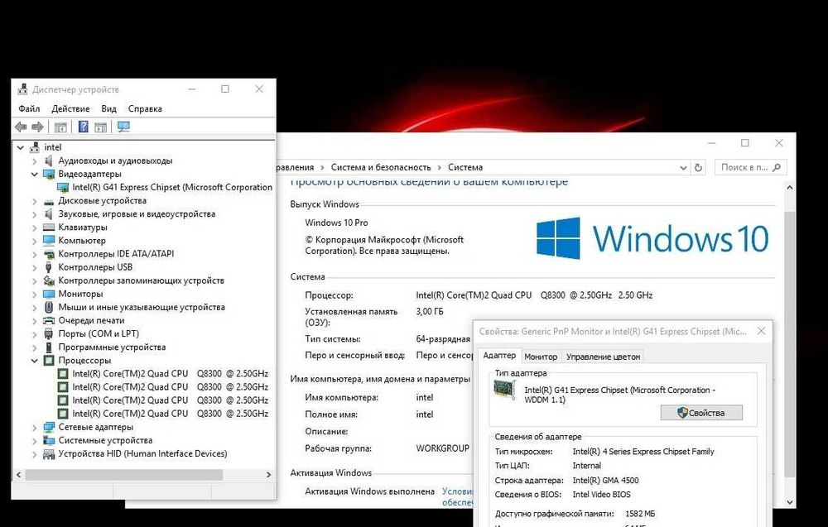Go back with Device Manager toolbar arrow

point(22,127)
